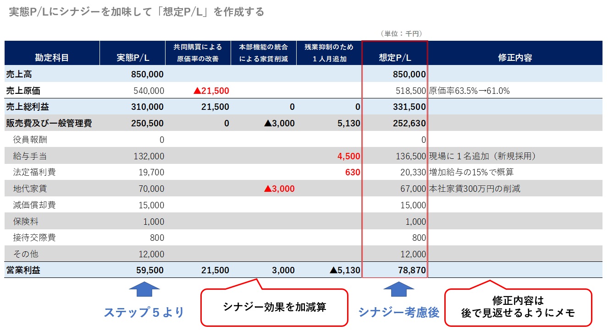Click the シナジー効果を加減算 callout box

click(x=274, y=307)
